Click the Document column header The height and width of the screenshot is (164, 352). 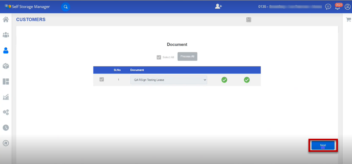pos(137,70)
